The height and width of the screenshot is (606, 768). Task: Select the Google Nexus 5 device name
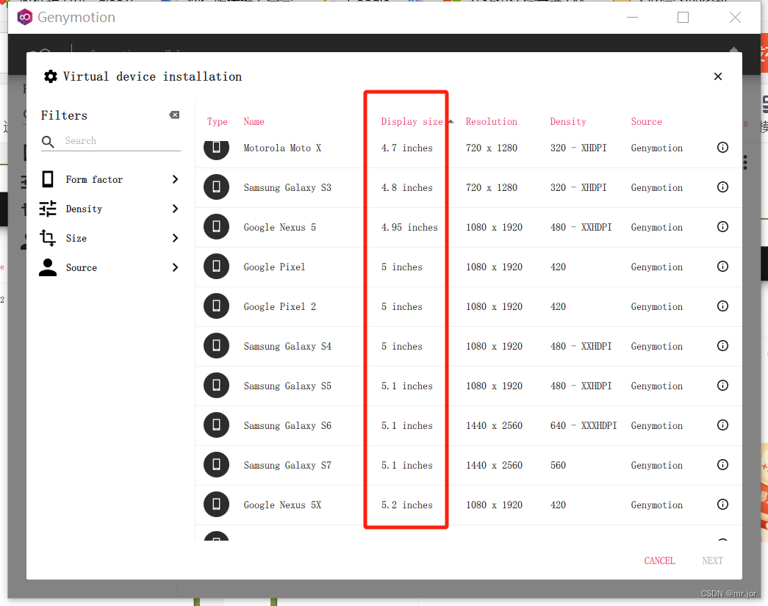(x=280, y=227)
